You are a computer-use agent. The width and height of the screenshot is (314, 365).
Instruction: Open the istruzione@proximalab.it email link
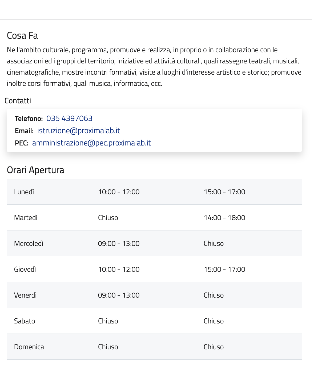pos(78,131)
